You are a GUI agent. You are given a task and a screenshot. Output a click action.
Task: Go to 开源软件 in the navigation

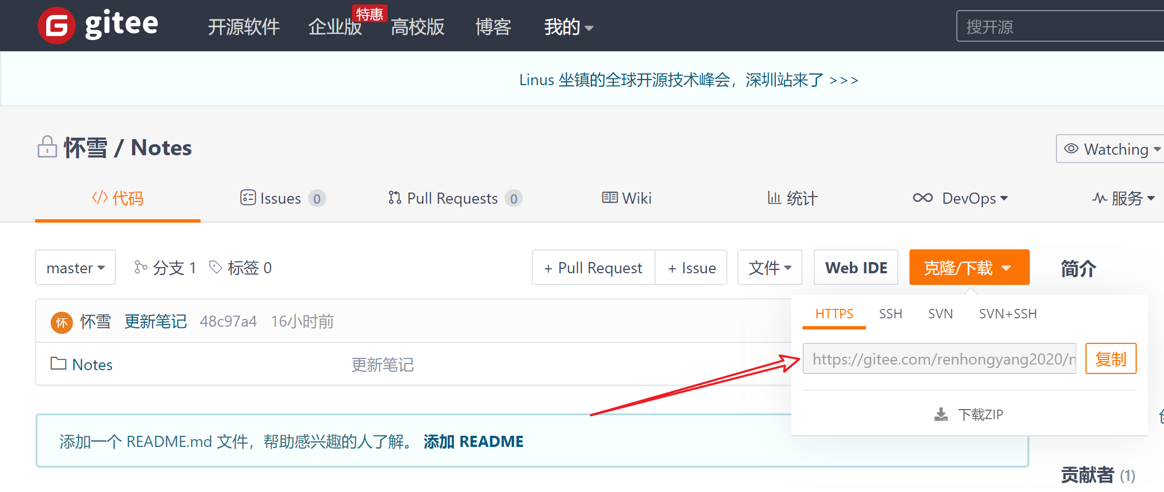[243, 27]
